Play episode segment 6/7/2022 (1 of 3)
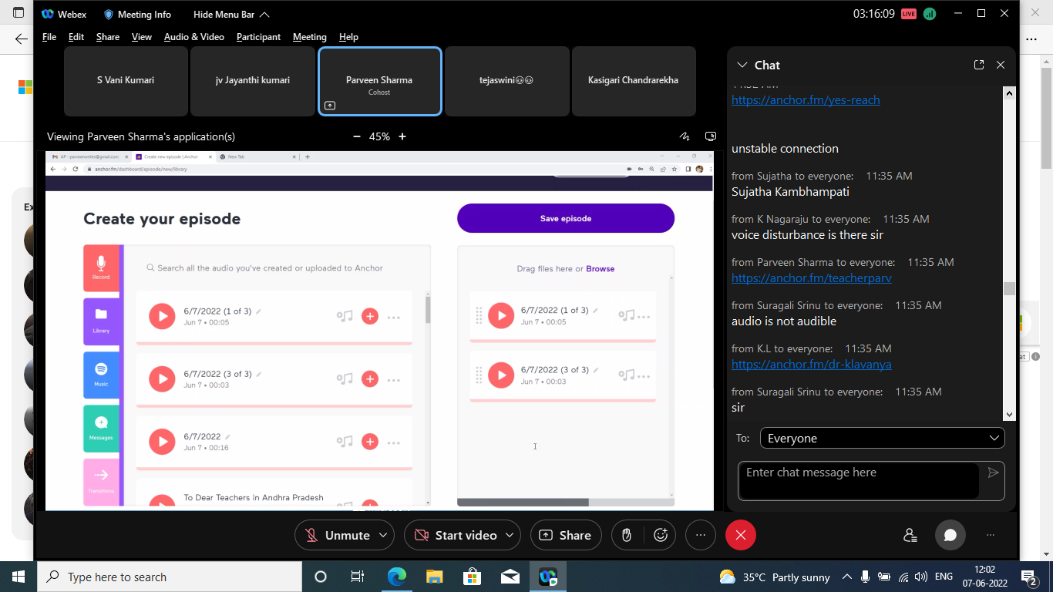The height and width of the screenshot is (592, 1053). [502, 315]
